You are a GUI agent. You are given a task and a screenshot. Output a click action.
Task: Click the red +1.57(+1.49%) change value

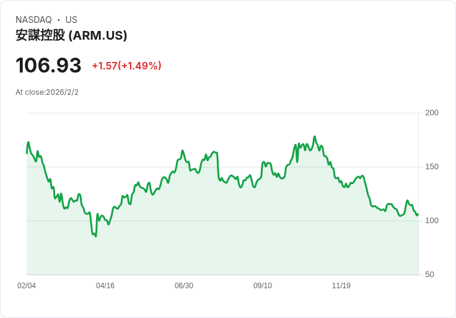click(126, 66)
